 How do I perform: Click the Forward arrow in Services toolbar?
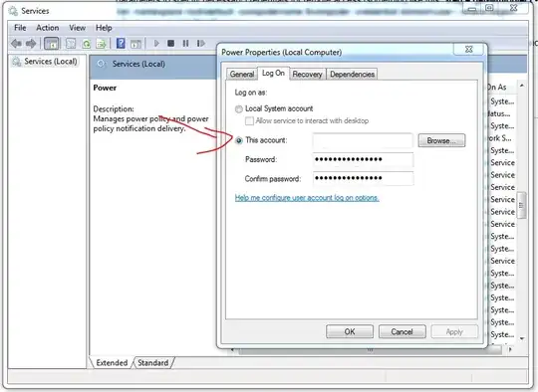pos(31,44)
